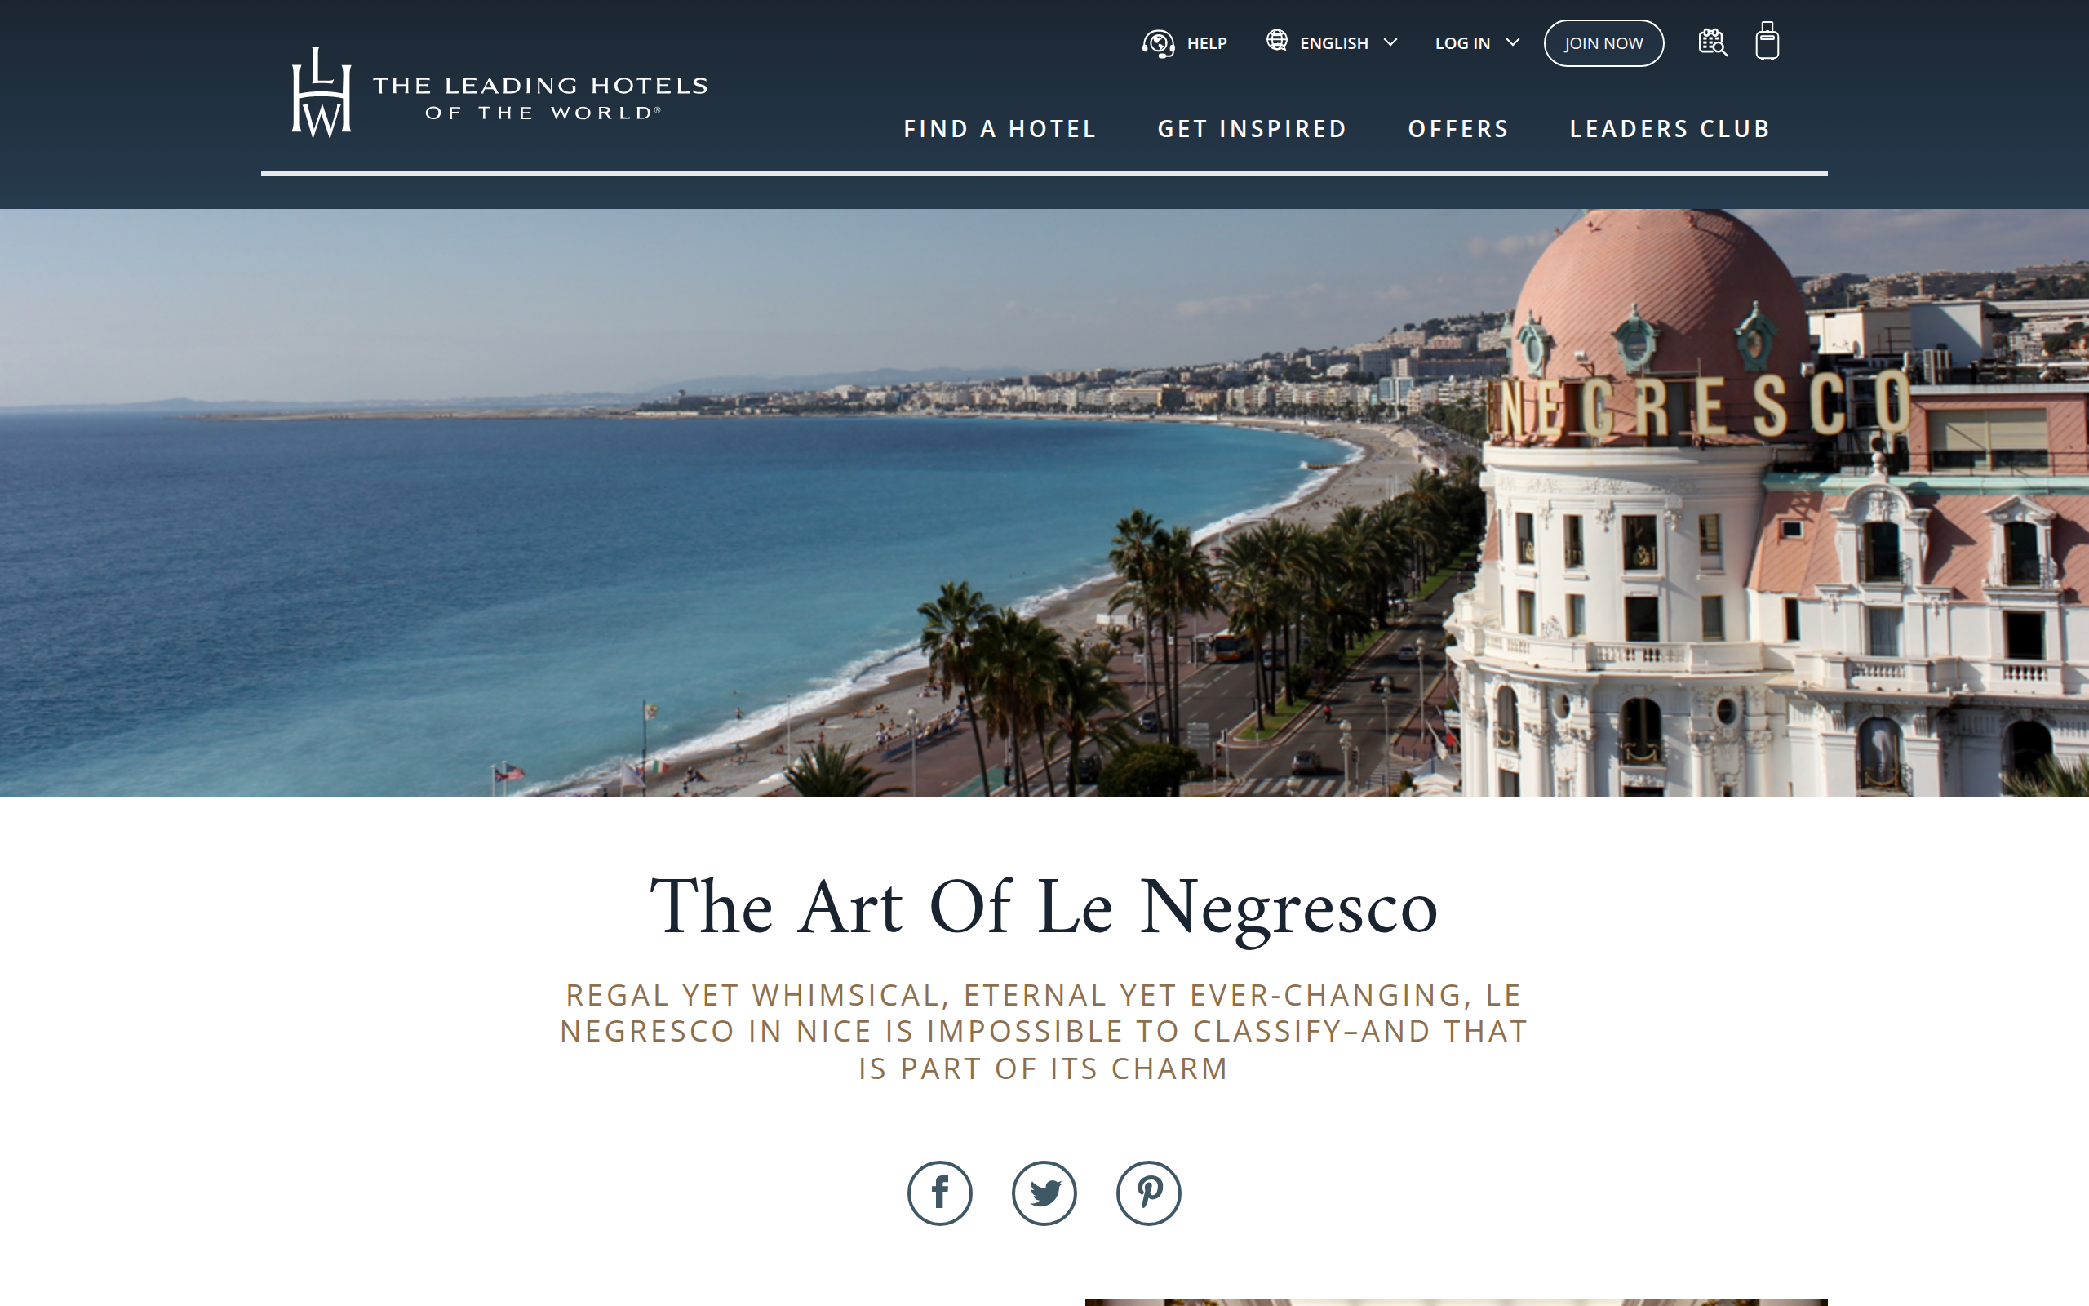Image resolution: width=2089 pixels, height=1306 pixels.
Task: Open the Leaders Club menu
Action: tap(1670, 129)
